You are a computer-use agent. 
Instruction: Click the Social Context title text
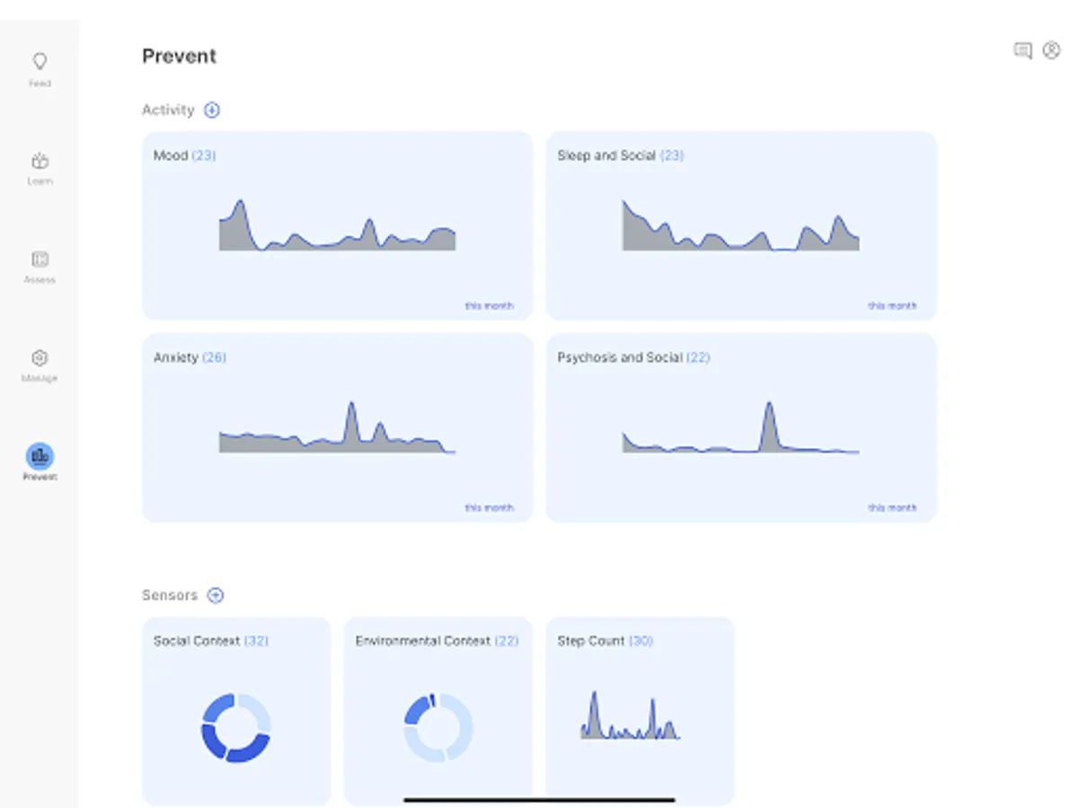coord(197,641)
